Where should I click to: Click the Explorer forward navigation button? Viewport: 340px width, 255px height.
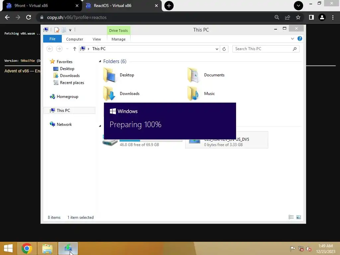59,49
